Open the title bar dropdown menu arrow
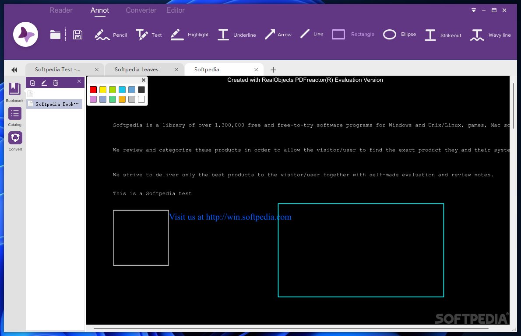 tap(473, 10)
